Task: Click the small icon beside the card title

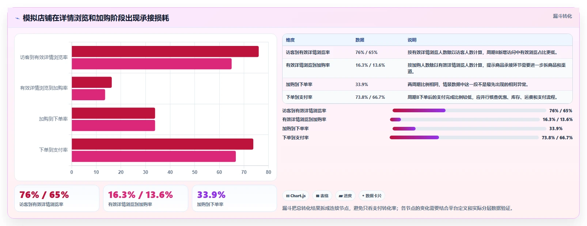Action: coord(17,18)
